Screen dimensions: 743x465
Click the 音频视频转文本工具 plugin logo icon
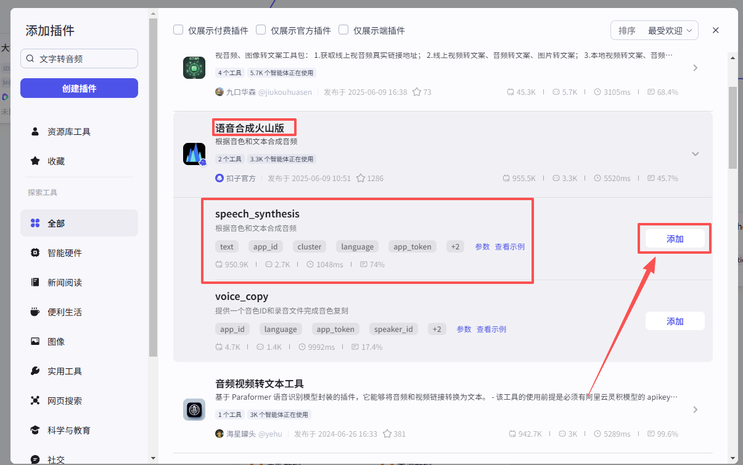pos(194,410)
